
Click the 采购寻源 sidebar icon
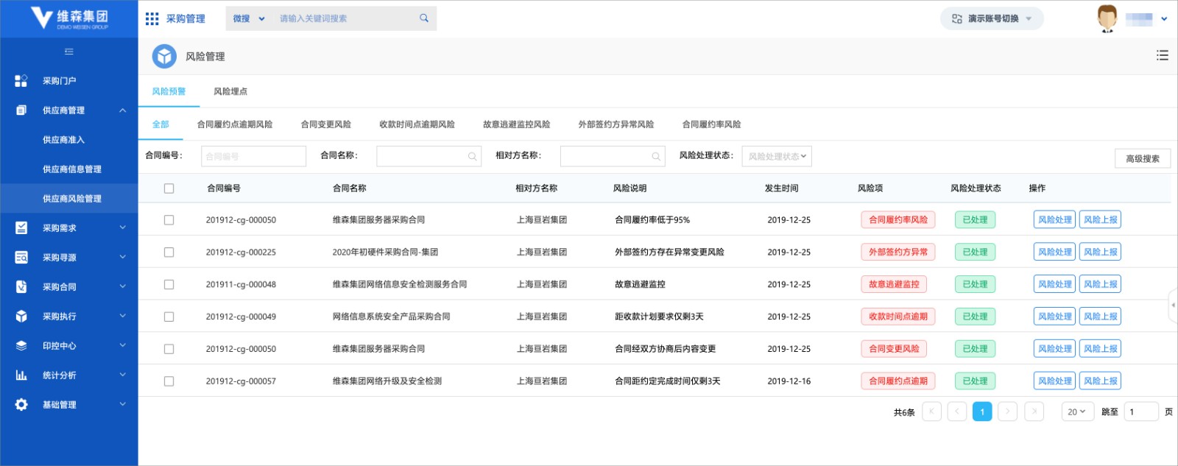click(x=21, y=258)
